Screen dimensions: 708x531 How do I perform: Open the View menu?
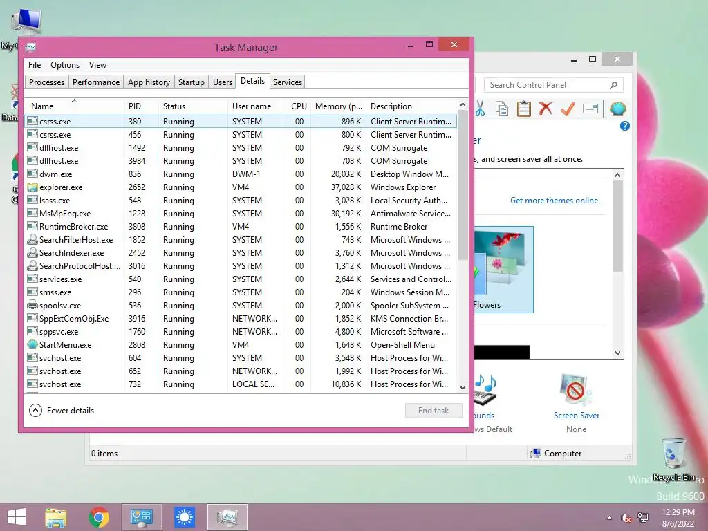(x=97, y=65)
